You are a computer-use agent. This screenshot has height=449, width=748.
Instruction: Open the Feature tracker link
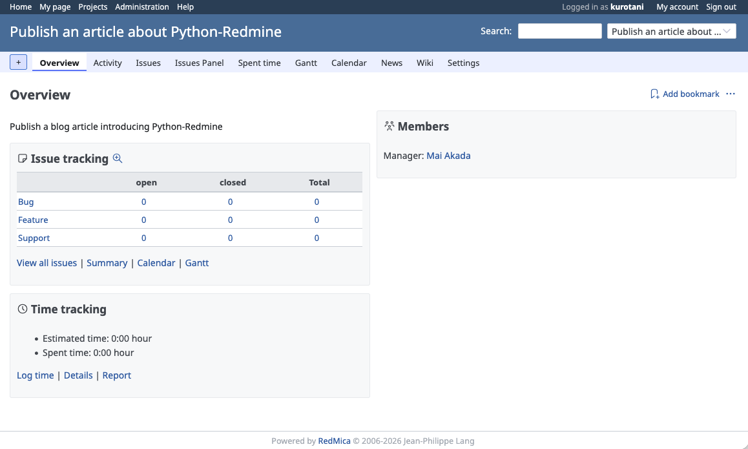(33, 220)
